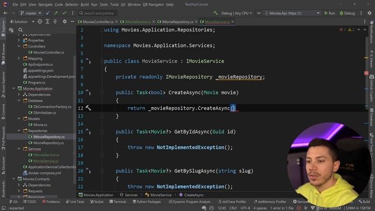Image resolution: width=375 pixels, height=211 pixels.
Task: Toggle the Pull Requests tool window button
Action: coord(3,138)
